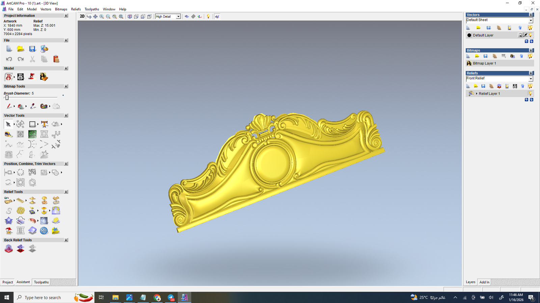Image resolution: width=540 pixels, height=303 pixels.
Task: Open the Front Relief dropdown
Action: click(530, 79)
